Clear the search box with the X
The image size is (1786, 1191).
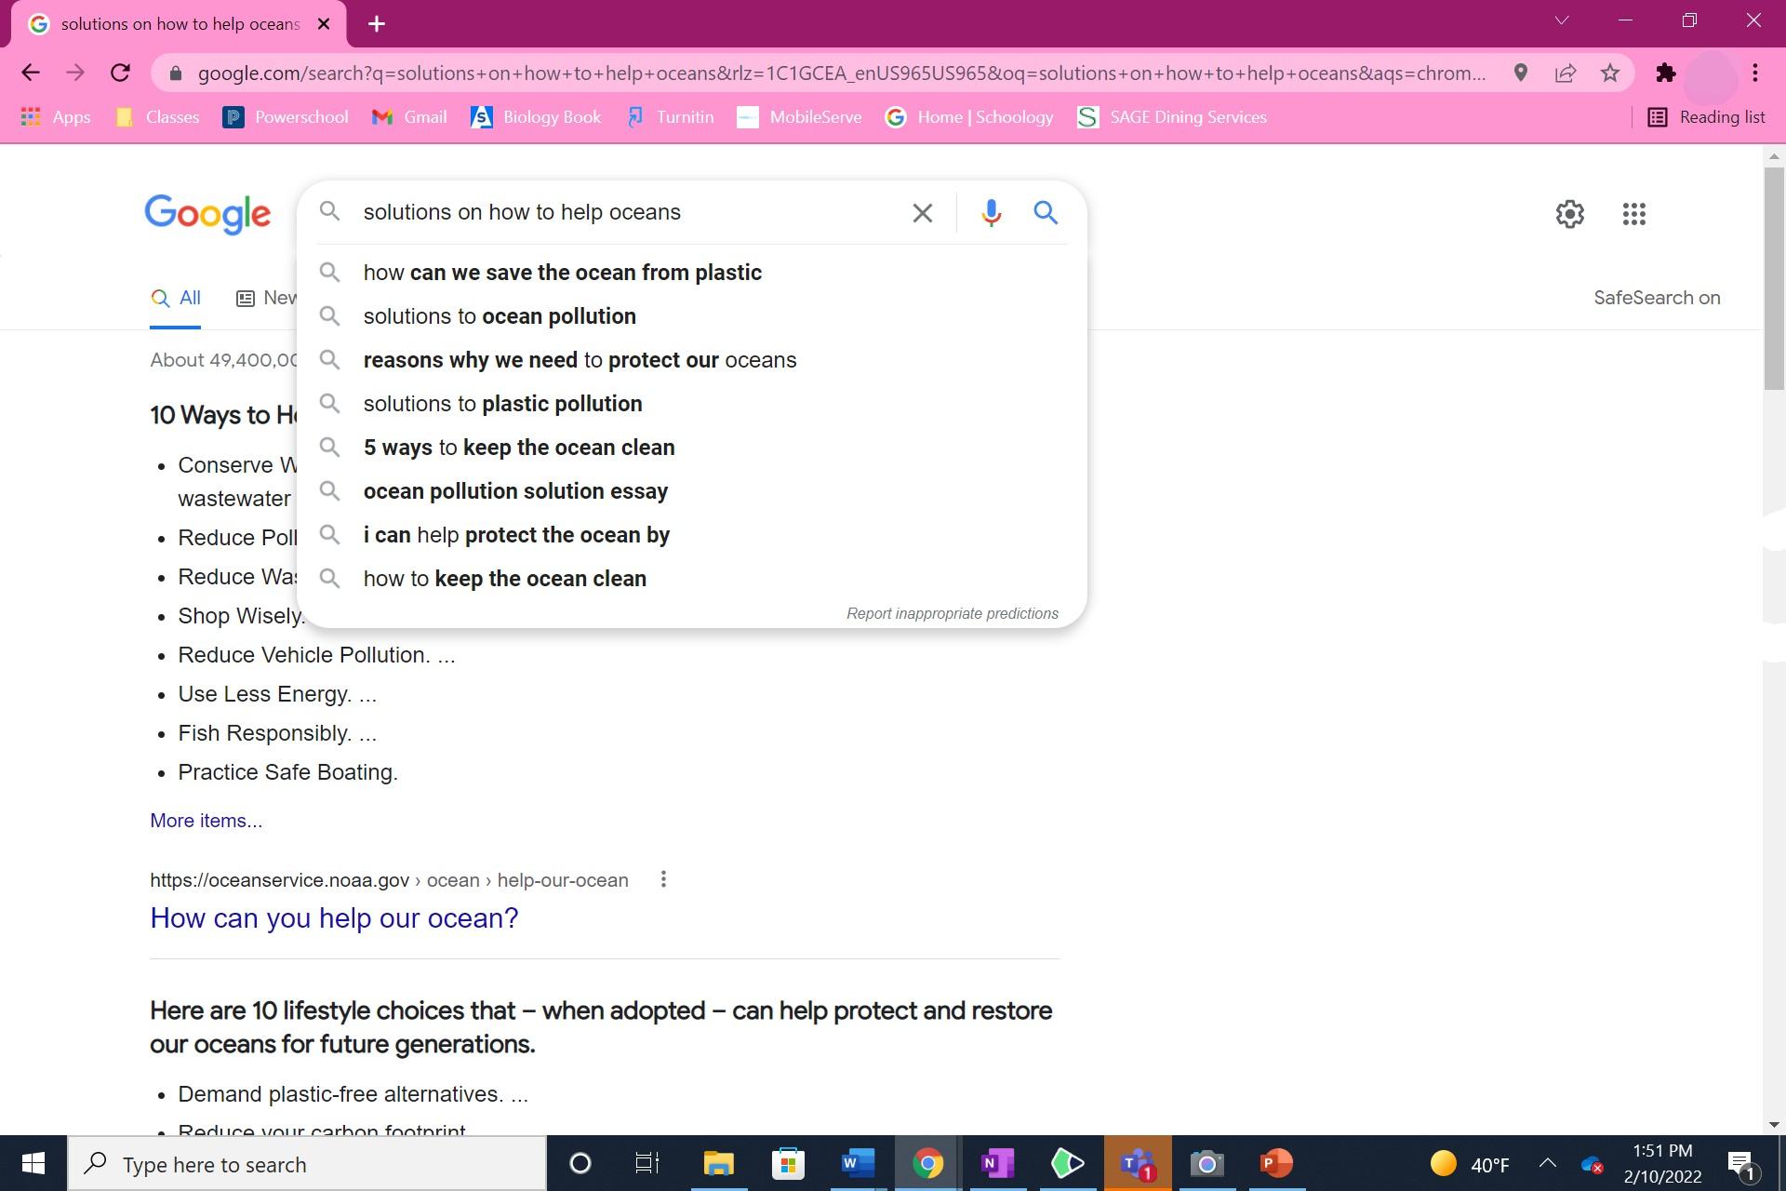coord(922,212)
